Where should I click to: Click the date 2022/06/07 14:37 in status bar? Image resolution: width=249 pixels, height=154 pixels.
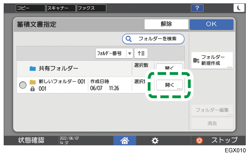pyautogui.click(x=69, y=141)
